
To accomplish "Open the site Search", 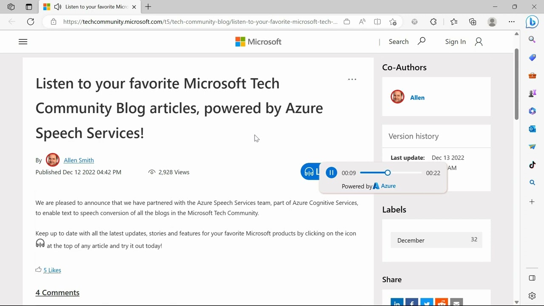I will coord(407,41).
